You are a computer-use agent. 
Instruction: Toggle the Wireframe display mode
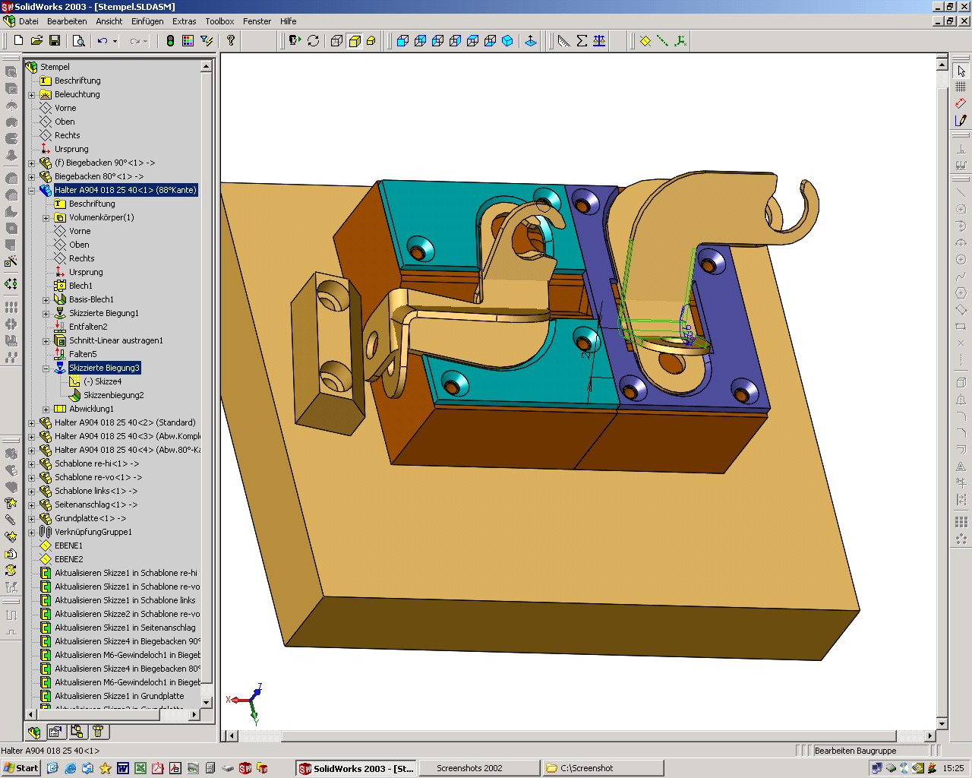336,41
